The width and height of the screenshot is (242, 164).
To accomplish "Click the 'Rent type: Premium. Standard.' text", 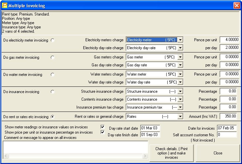I will [x=26, y=14].
